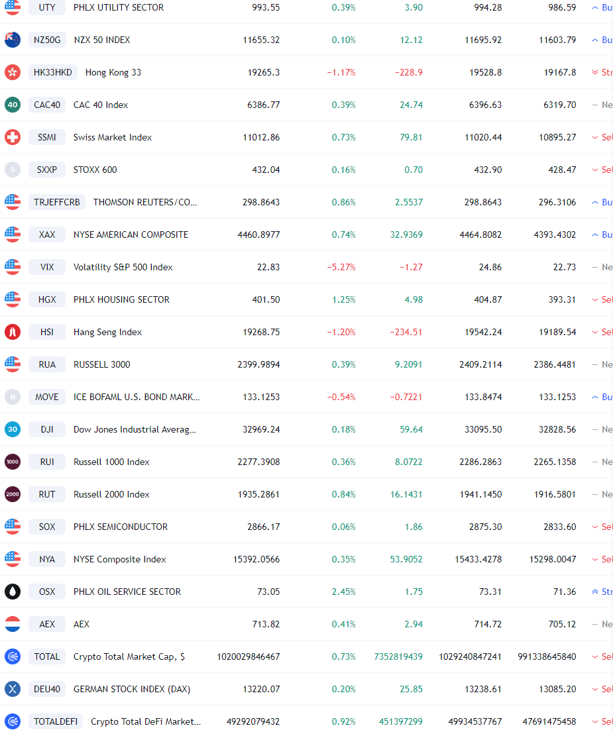Open the RUSSELL 3000 name link
613x732 pixels.
coord(102,364)
